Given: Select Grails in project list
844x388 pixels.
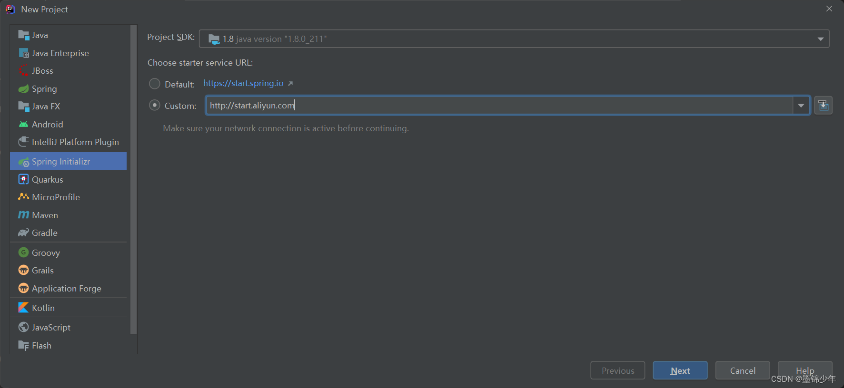Looking at the screenshot, I should point(68,270).
